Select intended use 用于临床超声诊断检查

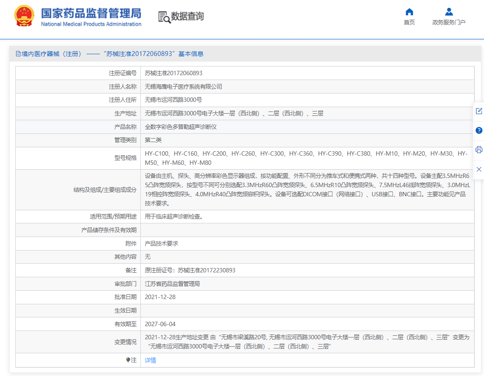point(174,217)
